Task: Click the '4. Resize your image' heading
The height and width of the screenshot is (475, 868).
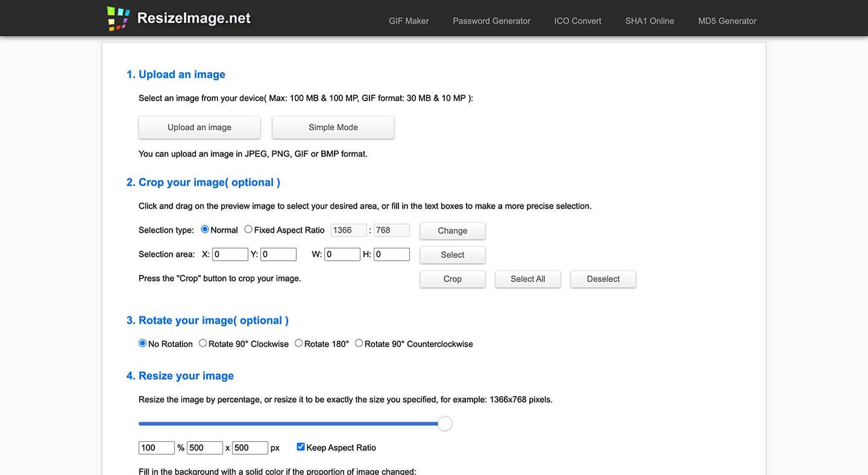Action: click(180, 376)
